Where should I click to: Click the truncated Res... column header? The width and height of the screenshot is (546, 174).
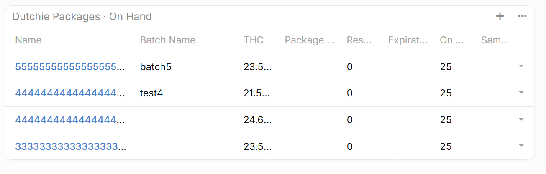pos(359,40)
